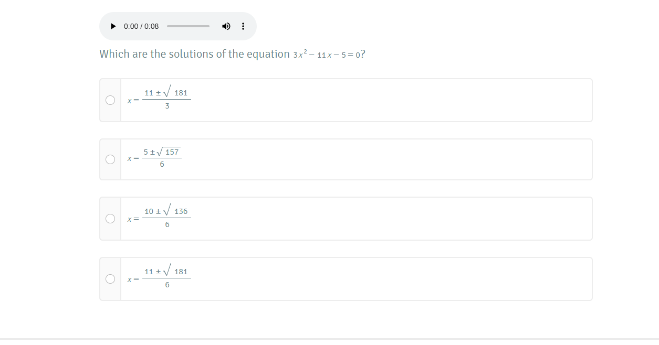Play the audio clip

click(x=113, y=26)
